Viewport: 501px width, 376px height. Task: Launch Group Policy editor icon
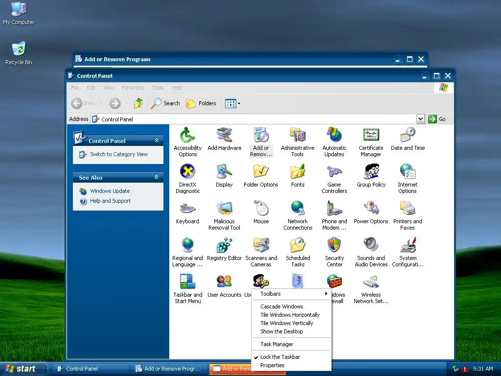[x=371, y=176]
